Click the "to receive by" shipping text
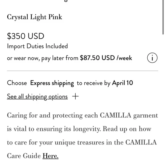The image size is (165, 165). pyautogui.click(x=94, y=83)
